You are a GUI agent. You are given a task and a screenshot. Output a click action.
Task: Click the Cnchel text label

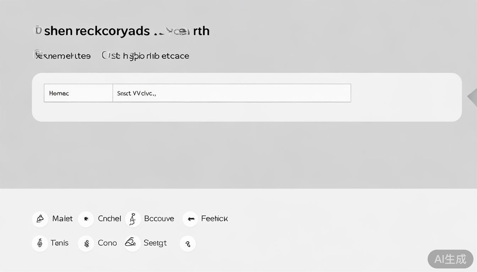(x=109, y=219)
